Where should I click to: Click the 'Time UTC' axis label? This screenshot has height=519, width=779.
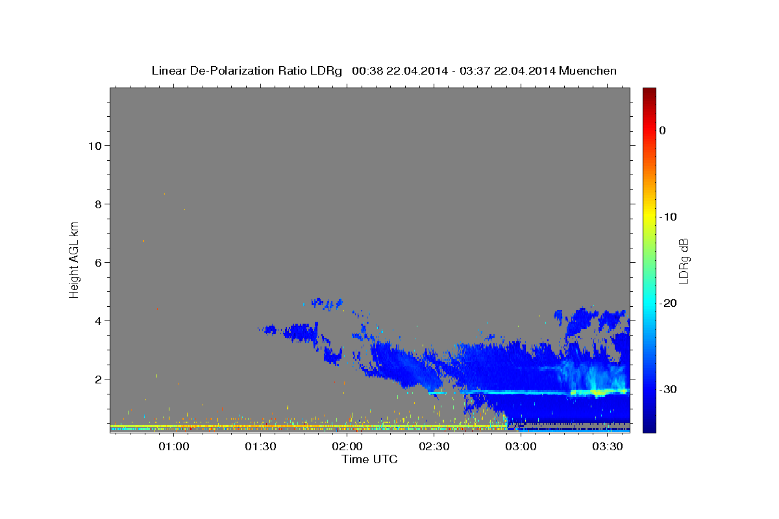pos(369,459)
